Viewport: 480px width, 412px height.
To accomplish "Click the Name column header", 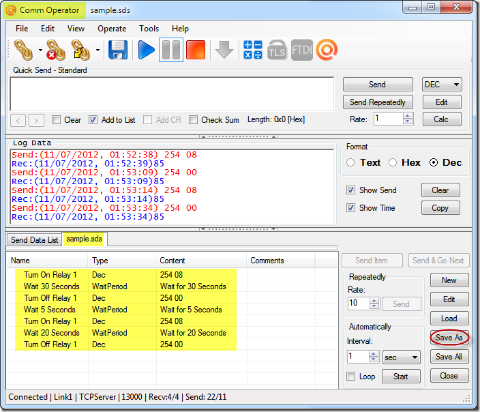I will (48, 261).
